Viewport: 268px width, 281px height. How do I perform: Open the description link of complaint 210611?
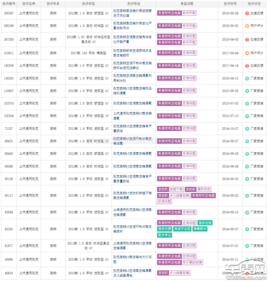[133, 53]
